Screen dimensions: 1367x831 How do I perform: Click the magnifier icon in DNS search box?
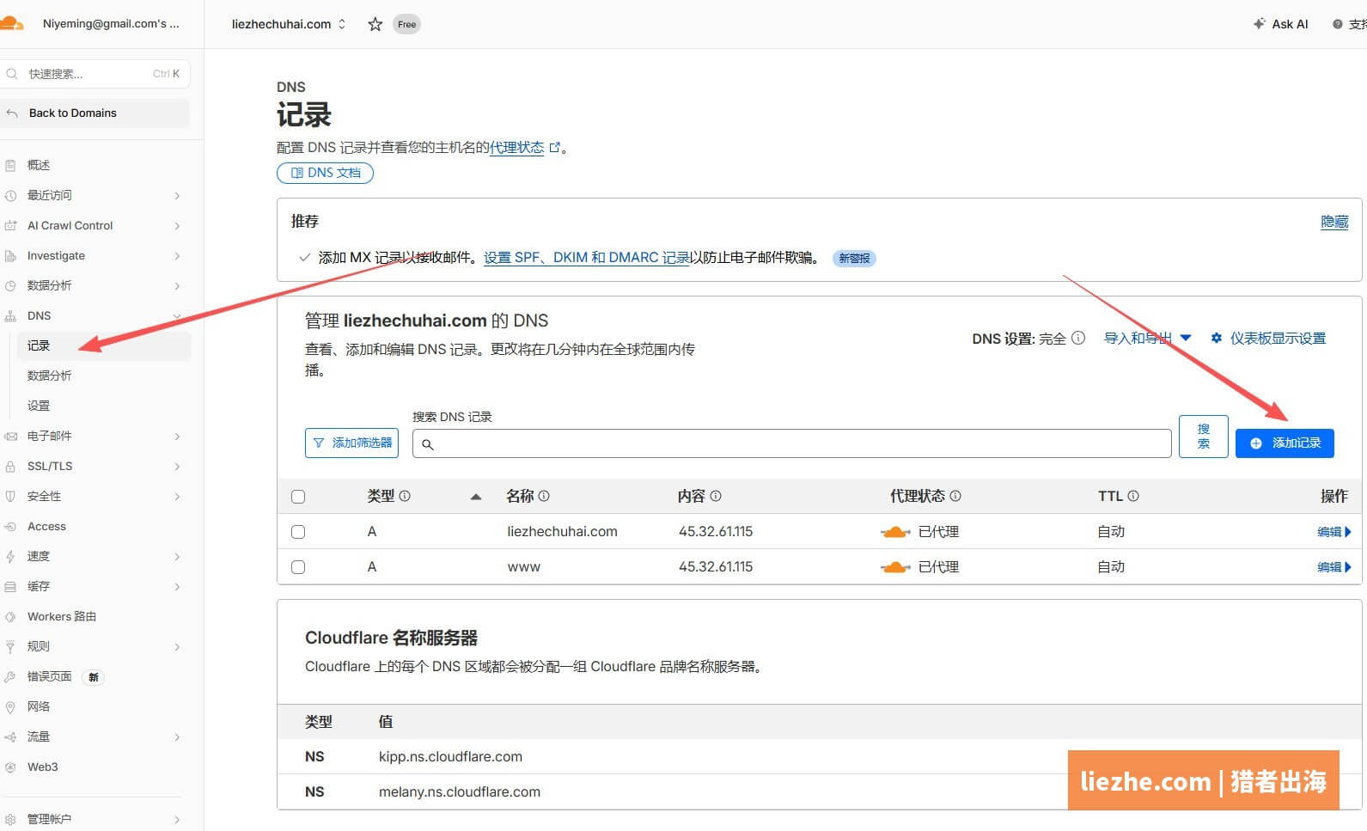[x=427, y=444]
